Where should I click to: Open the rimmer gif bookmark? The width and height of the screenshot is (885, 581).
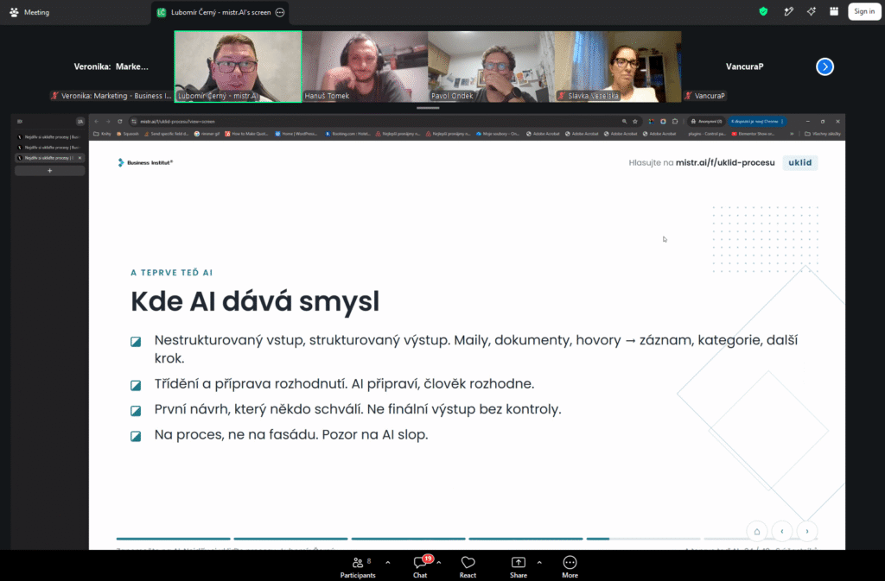pyautogui.click(x=207, y=134)
